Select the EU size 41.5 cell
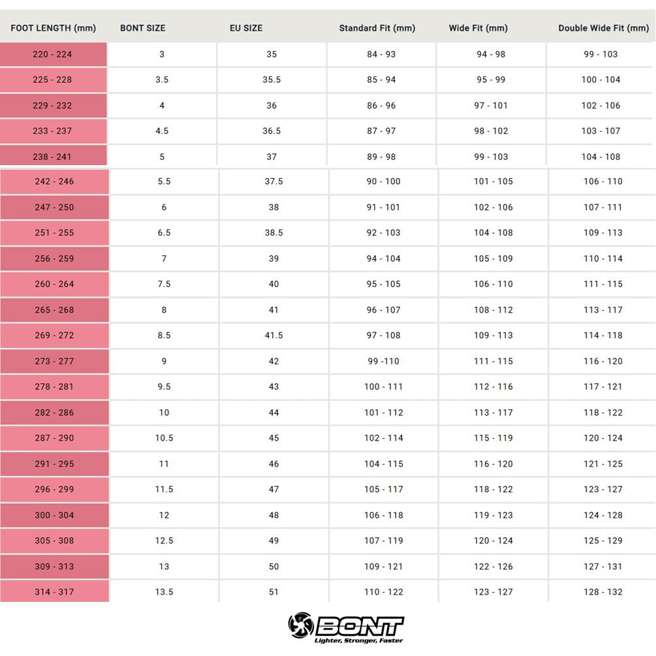 273,336
